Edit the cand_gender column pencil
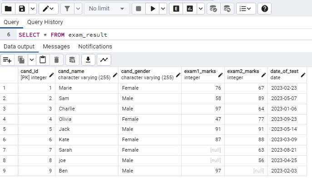312x182 pixels. pyautogui.click(x=178, y=75)
